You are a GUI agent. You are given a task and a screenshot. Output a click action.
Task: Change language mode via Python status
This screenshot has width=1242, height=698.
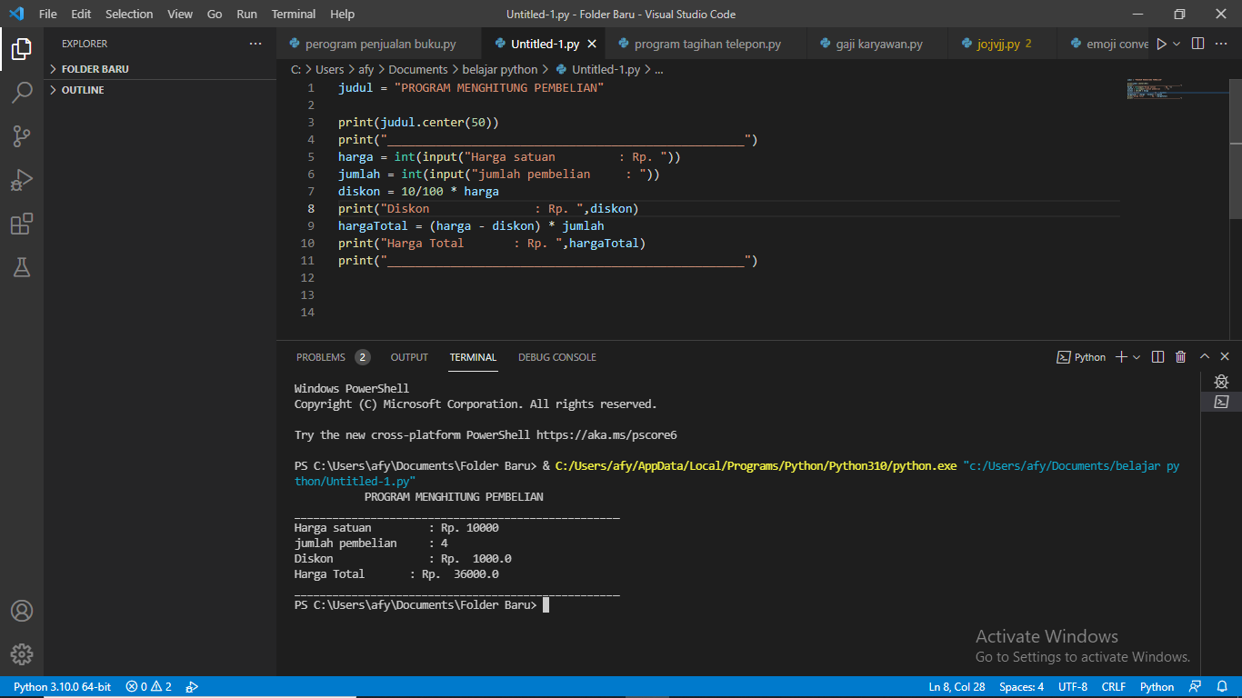point(1157,687)
